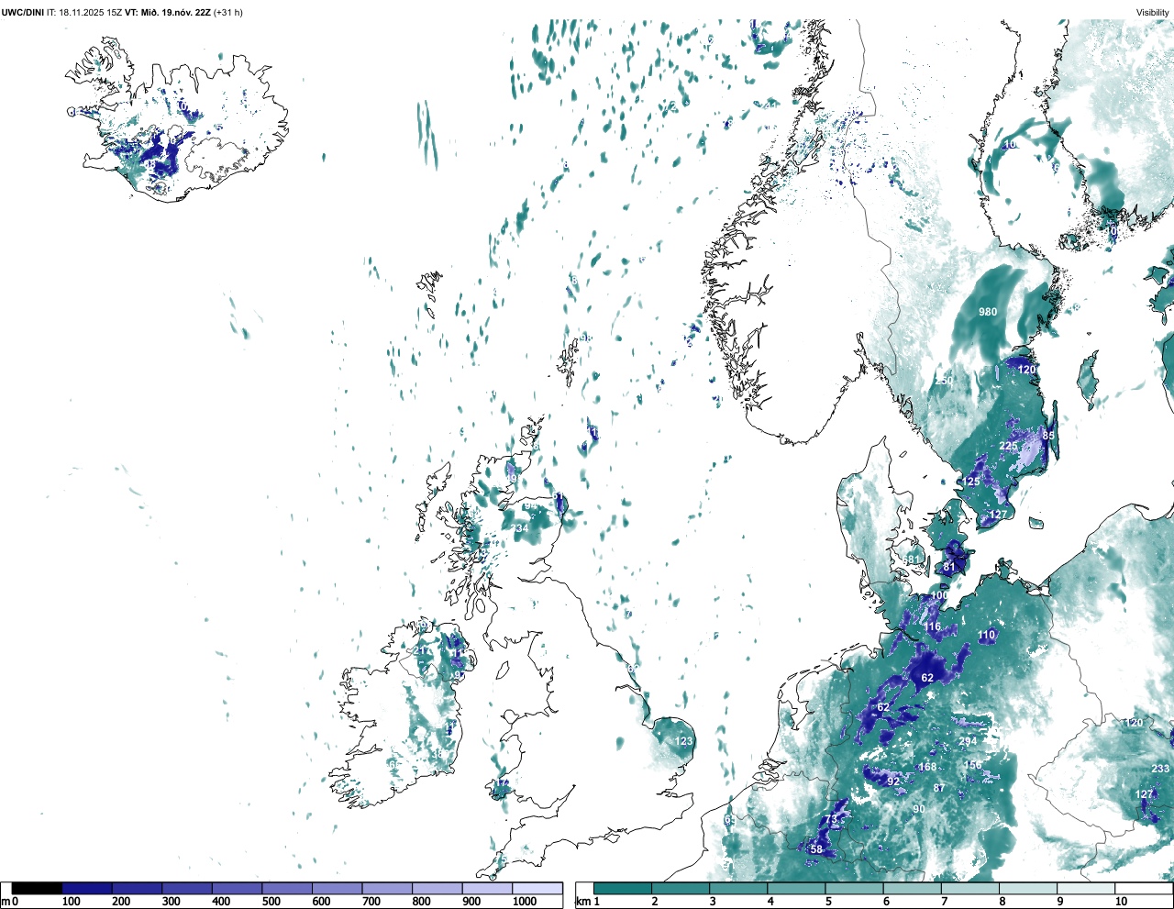Image resolution: width=1174 pixels, height=909 pixels.
Task: Click the 'km' unit label on legend
Action: click(x=582, y=902)
